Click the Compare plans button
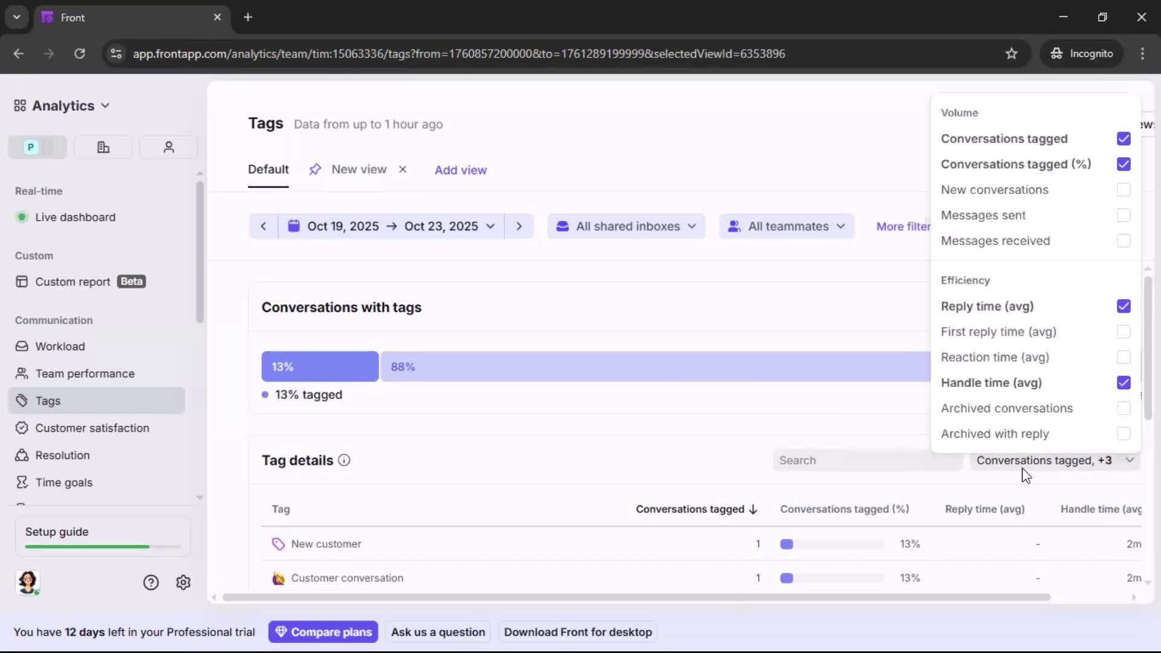The height and width of the screenshot is (653, 1161). pos(324,632)
